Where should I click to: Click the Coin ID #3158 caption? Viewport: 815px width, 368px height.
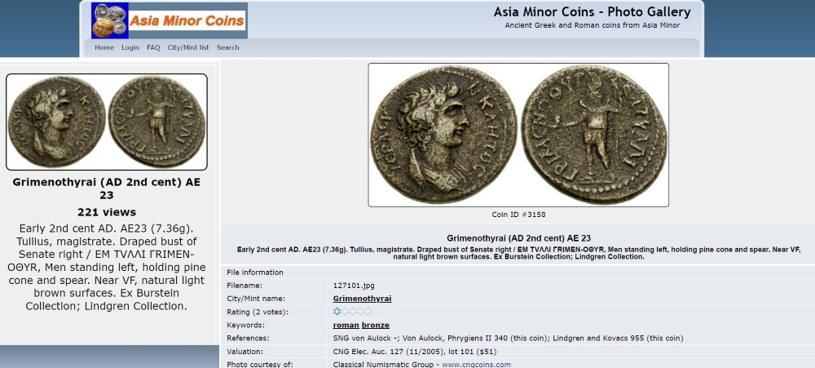tap(518, 215)
